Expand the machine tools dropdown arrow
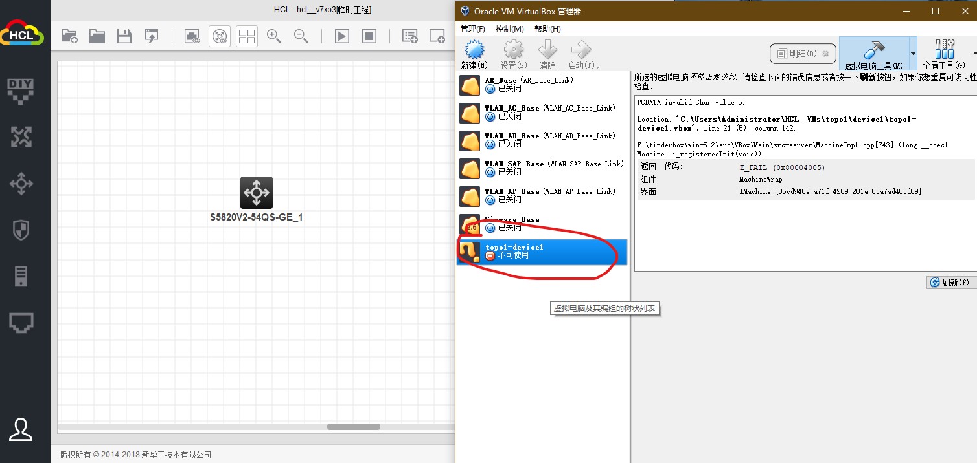Viewport: 977px width, 463px height. coord(913,54)
